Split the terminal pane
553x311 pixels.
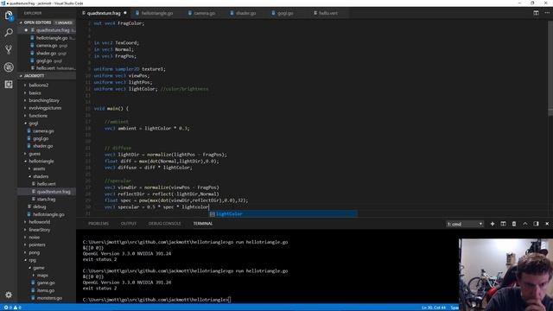point(503,224)
